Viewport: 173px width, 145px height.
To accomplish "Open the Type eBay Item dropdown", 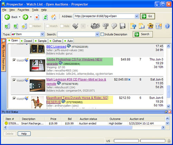I will pos(42,34).
